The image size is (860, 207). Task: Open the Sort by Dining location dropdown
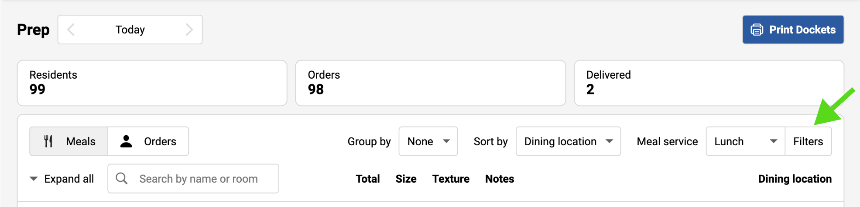point(568,141)
